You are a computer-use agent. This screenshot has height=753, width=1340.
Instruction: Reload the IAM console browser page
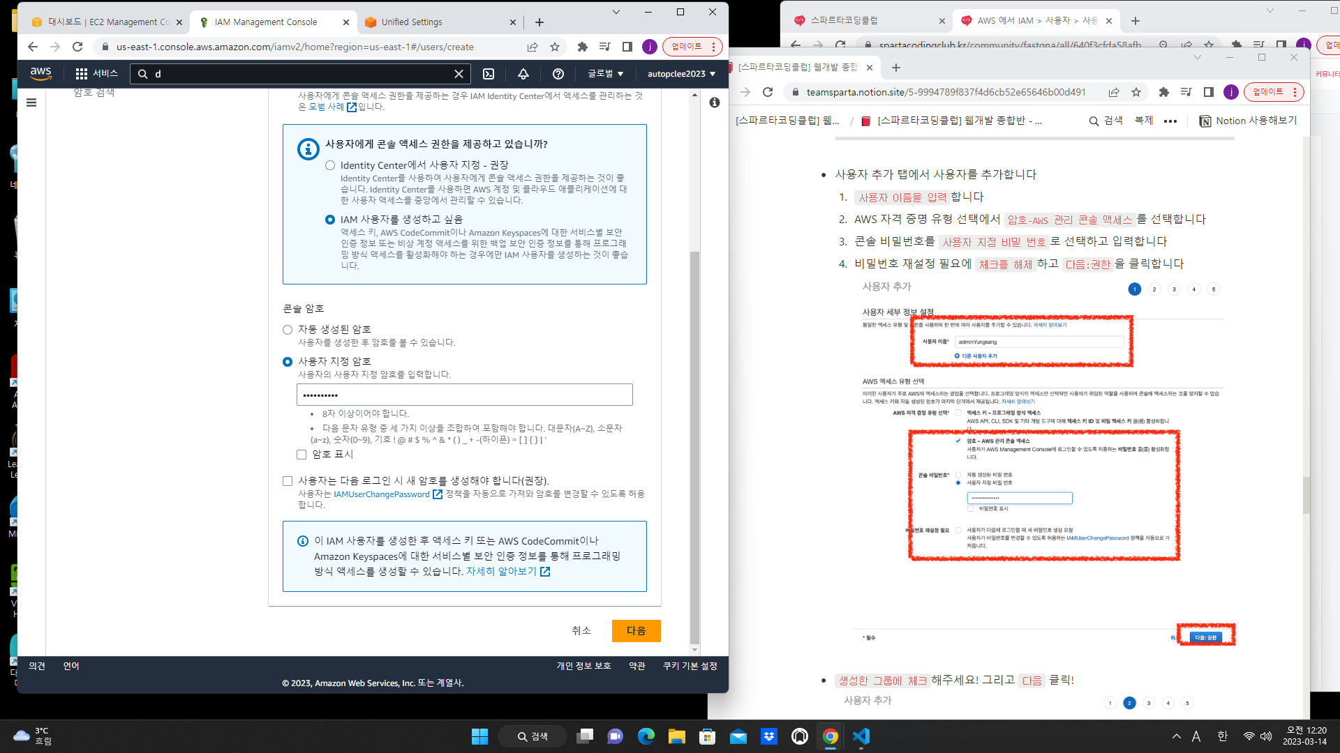click(x=77, y=47)
